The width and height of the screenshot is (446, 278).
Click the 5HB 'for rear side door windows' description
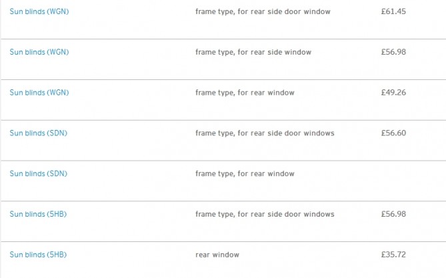[x=265, y=214]
